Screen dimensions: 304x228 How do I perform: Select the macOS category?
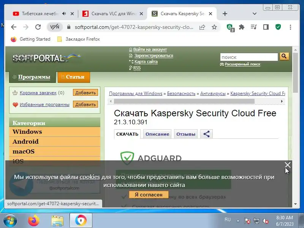click(55, 151)
